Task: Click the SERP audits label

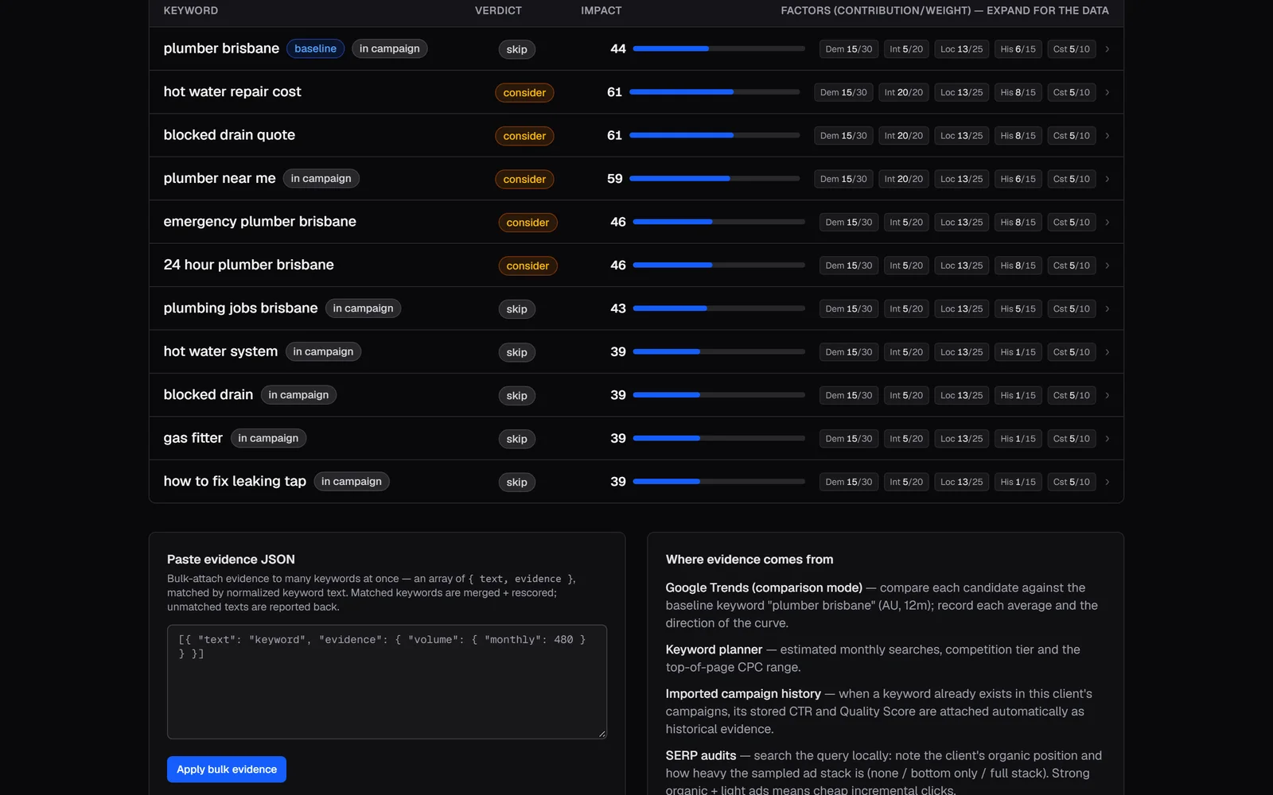Action: (701, 755)
